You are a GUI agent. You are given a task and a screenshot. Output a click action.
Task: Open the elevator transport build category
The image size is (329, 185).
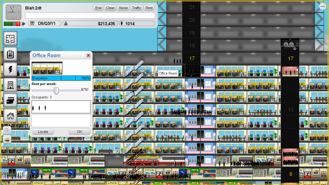(x=10, y=54)
